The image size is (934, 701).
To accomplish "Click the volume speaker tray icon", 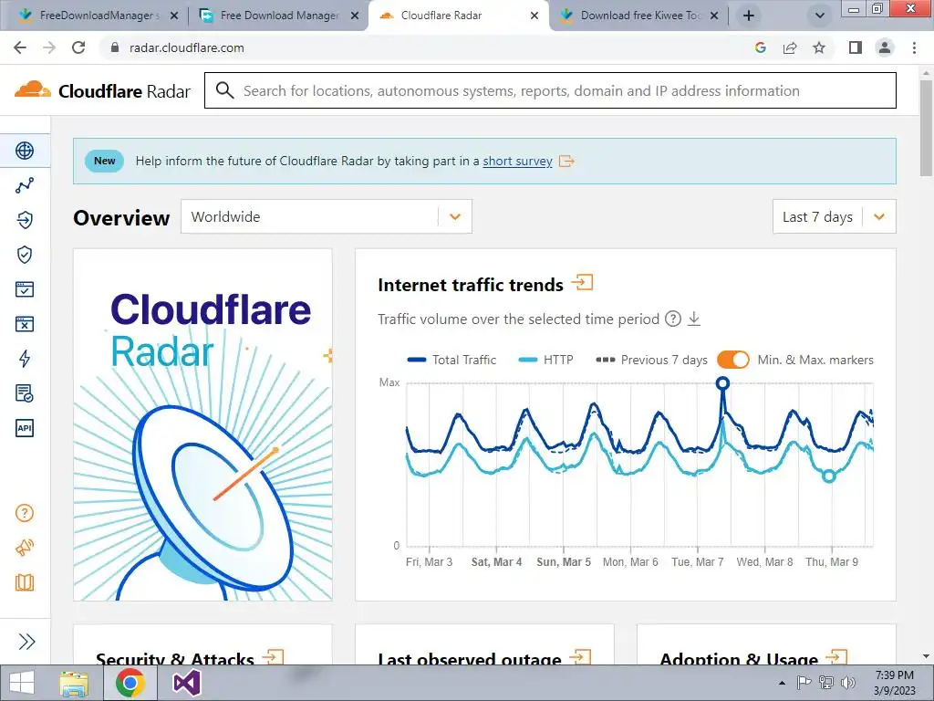I will (x=848, y=683).
